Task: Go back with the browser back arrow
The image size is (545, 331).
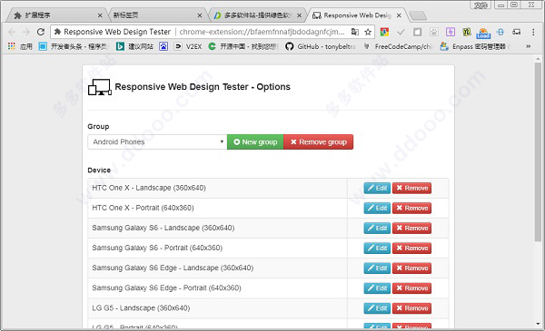Action: point(12,32)
